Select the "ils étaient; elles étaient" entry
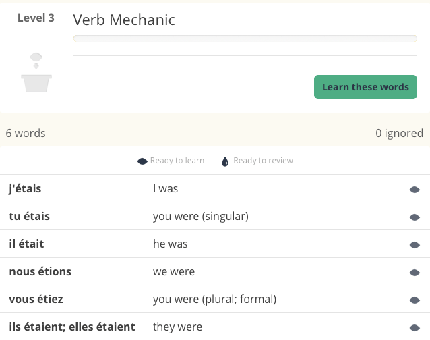The height and width of the screenshot is (340, 430). tap(72, 327)
